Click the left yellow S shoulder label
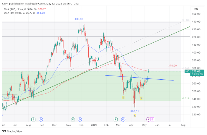 click(123, 98)
